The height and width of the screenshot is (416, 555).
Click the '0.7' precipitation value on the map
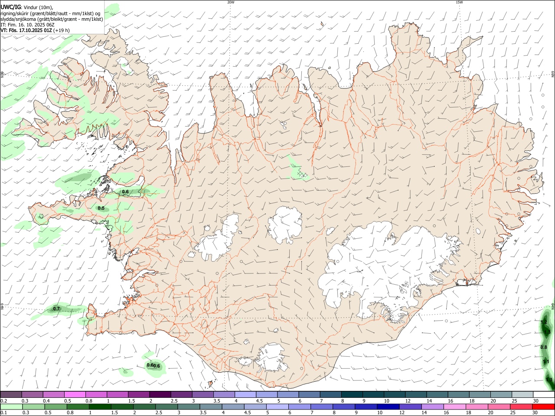[x=56, y=309]
